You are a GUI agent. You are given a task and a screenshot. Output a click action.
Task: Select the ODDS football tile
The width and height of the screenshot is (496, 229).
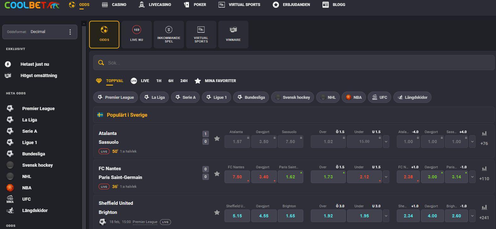tap(104, 35)
